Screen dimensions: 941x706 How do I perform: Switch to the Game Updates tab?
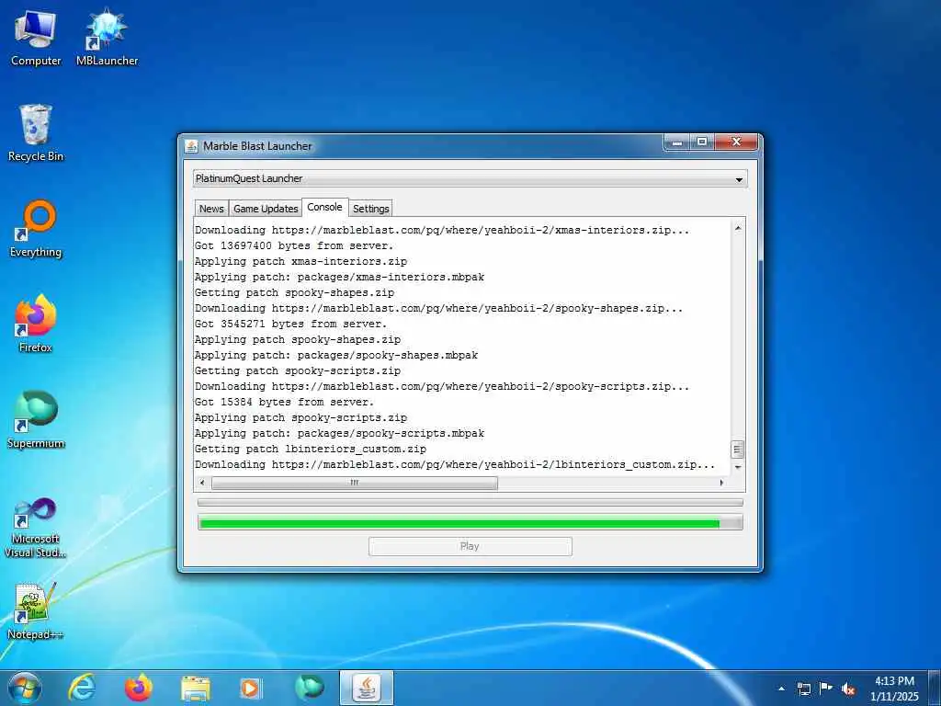coord(266,209)
